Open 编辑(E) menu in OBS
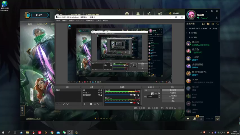Screen dimensions: 240x135 coord(65,20)
